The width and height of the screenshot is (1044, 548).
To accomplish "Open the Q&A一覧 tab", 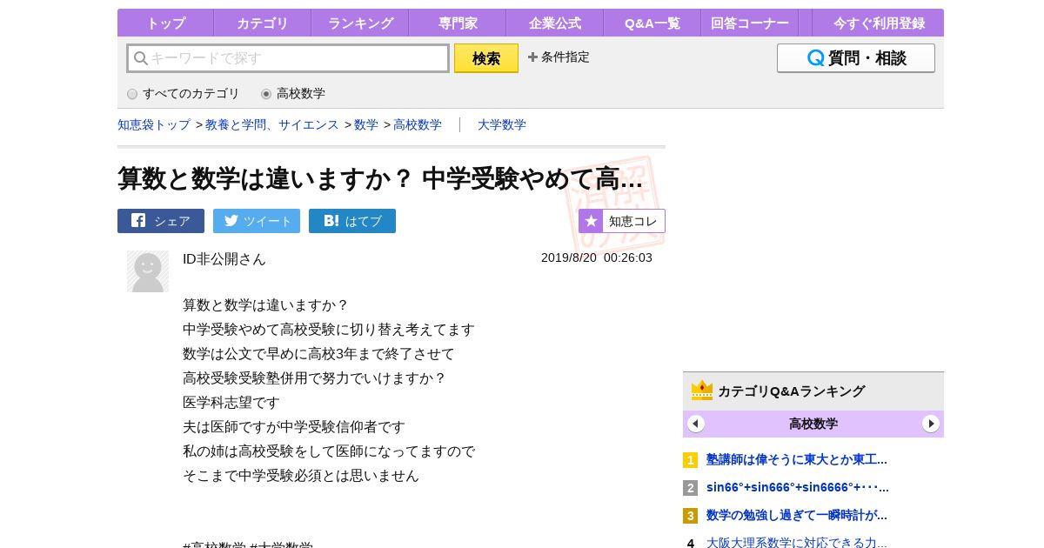I will pyautogui.click(x=652, y=23).
